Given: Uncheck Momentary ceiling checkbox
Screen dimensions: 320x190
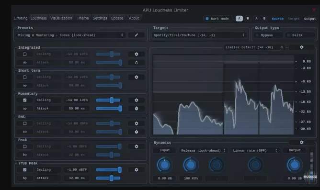Looking at the screenshot, I should click(x=25, y=100).
